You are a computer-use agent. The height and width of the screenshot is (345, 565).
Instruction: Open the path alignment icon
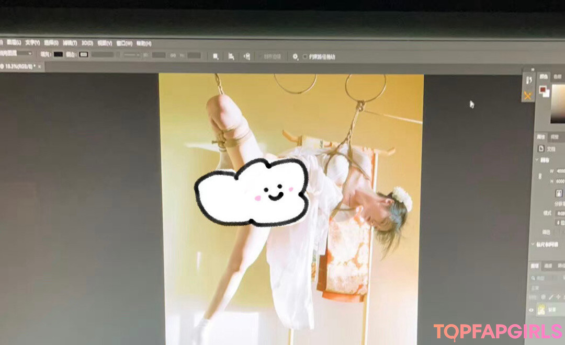[231, 56]
